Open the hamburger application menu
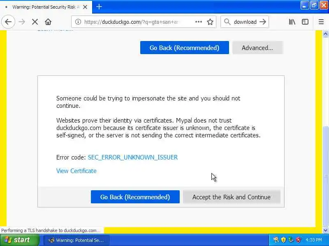The image size is (329, 246). point(321,22)
